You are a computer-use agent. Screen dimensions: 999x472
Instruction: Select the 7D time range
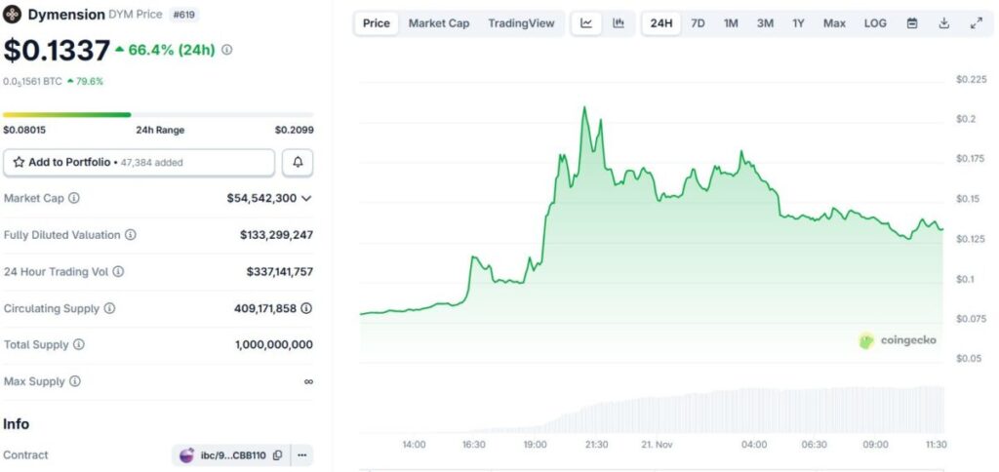pyautogui.click(x=698, y=23)
